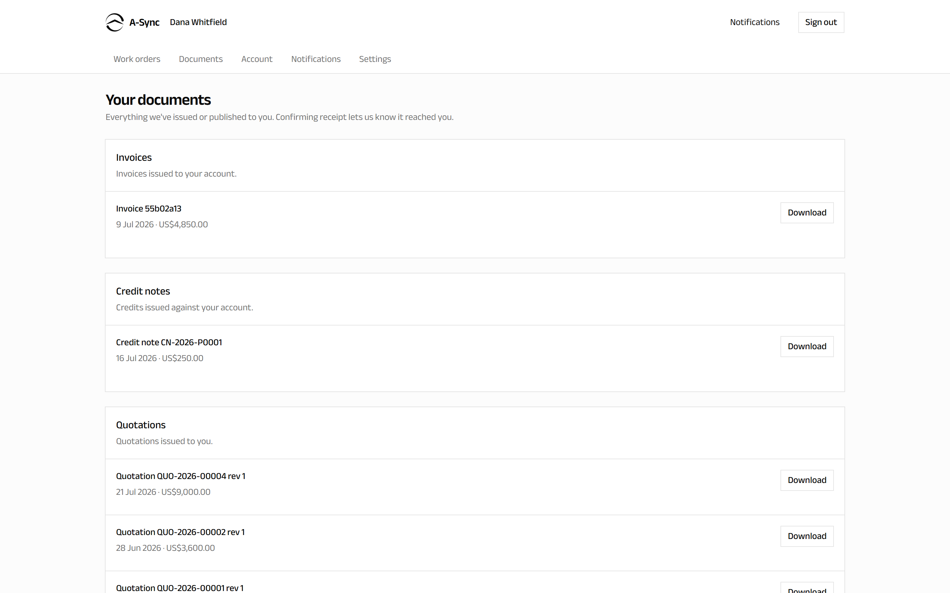The height and width of the screenshot is (593, 950).
Task: Open Notifications in the navigation tabs
Action: click(x=316, y=59)
